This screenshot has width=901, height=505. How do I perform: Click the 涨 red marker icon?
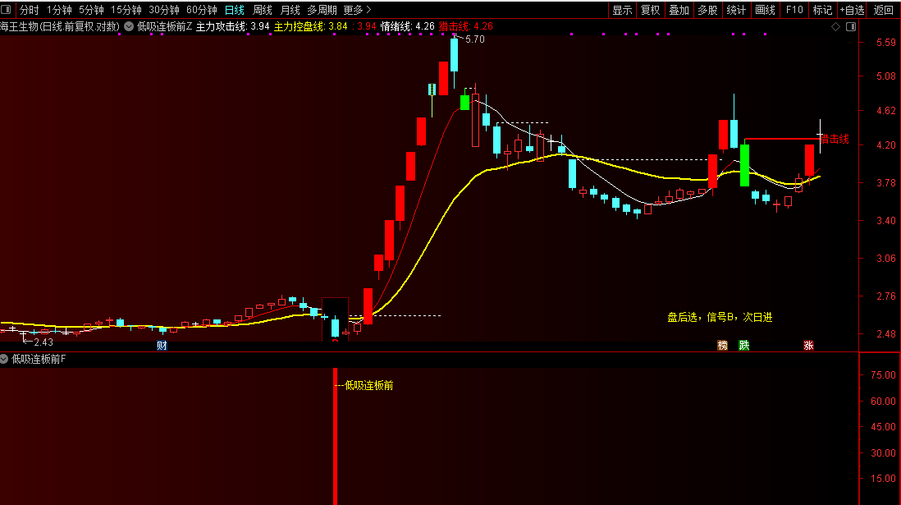pos(808,345)
